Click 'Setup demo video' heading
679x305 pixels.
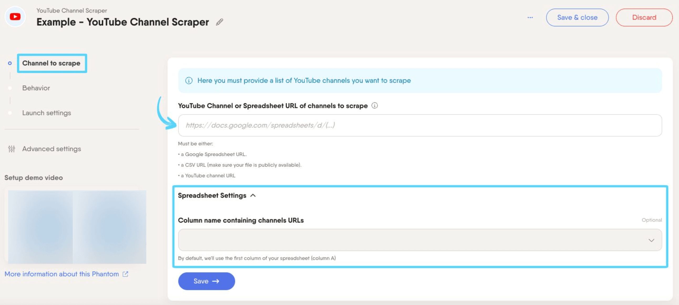(x=34, y=178)
